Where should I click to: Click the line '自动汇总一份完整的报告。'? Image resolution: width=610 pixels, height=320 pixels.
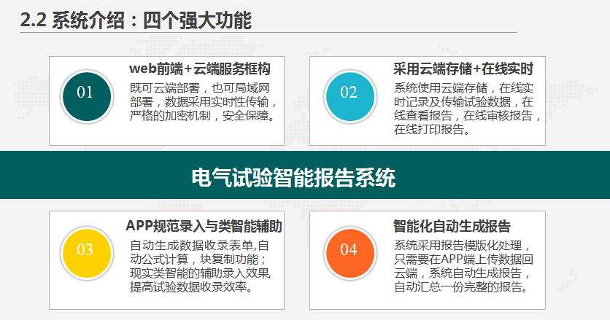pyautogui.click(x=462, y=286)
